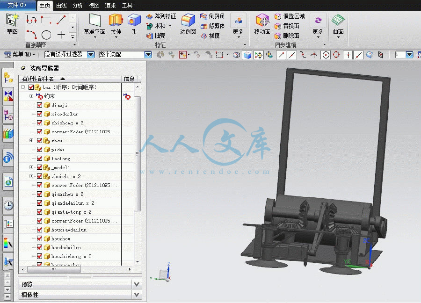Viewport: 421px width, 303px height.
Task: Expand the zhuich x 2 node
Action: [x=31, y=176]
